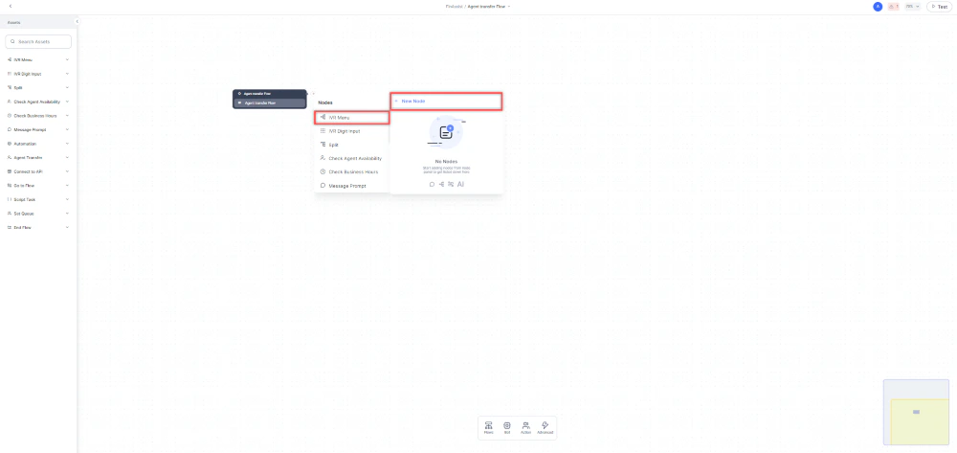Focus the Search Assets field
The height and width of the screenshot is (453, 957).
click(x=38, y=41)
